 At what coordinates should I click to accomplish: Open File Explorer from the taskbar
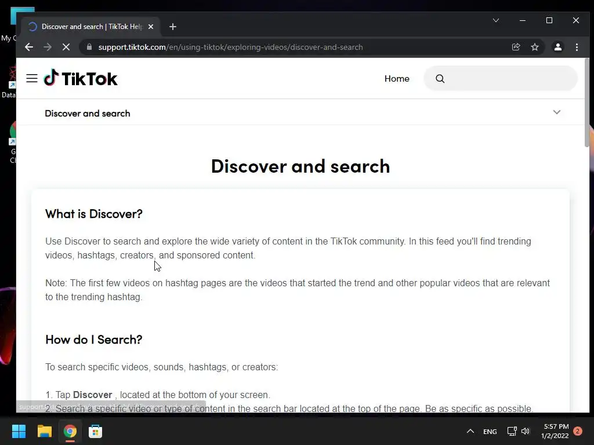(x=44, y=431)
